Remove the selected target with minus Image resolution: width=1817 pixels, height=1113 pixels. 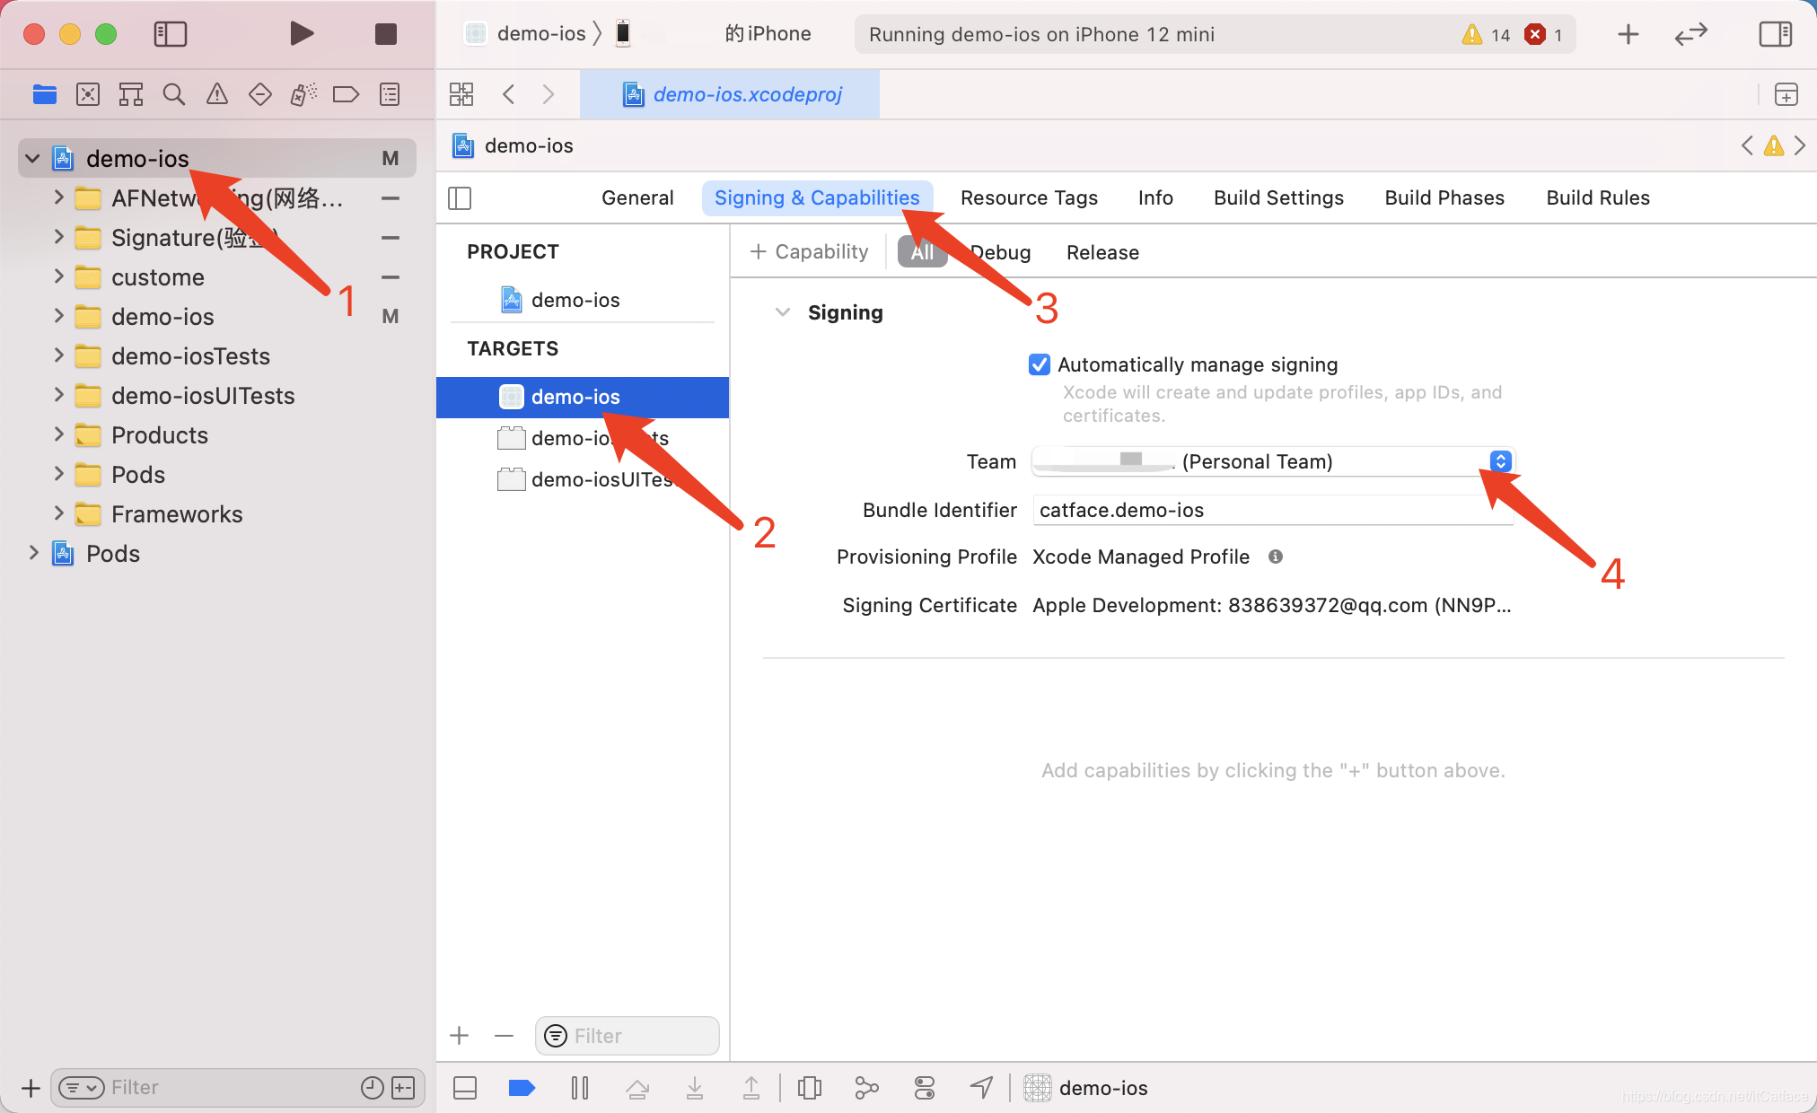click(505, 1036)
